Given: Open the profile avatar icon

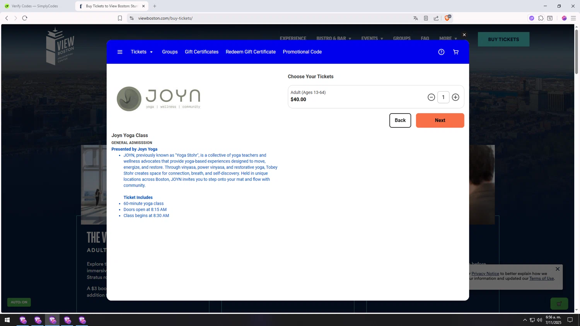Looking at the screenshot, I should (564, 18).
